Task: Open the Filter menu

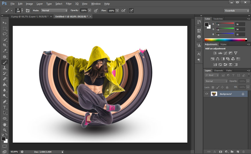Action: point(69,4)
